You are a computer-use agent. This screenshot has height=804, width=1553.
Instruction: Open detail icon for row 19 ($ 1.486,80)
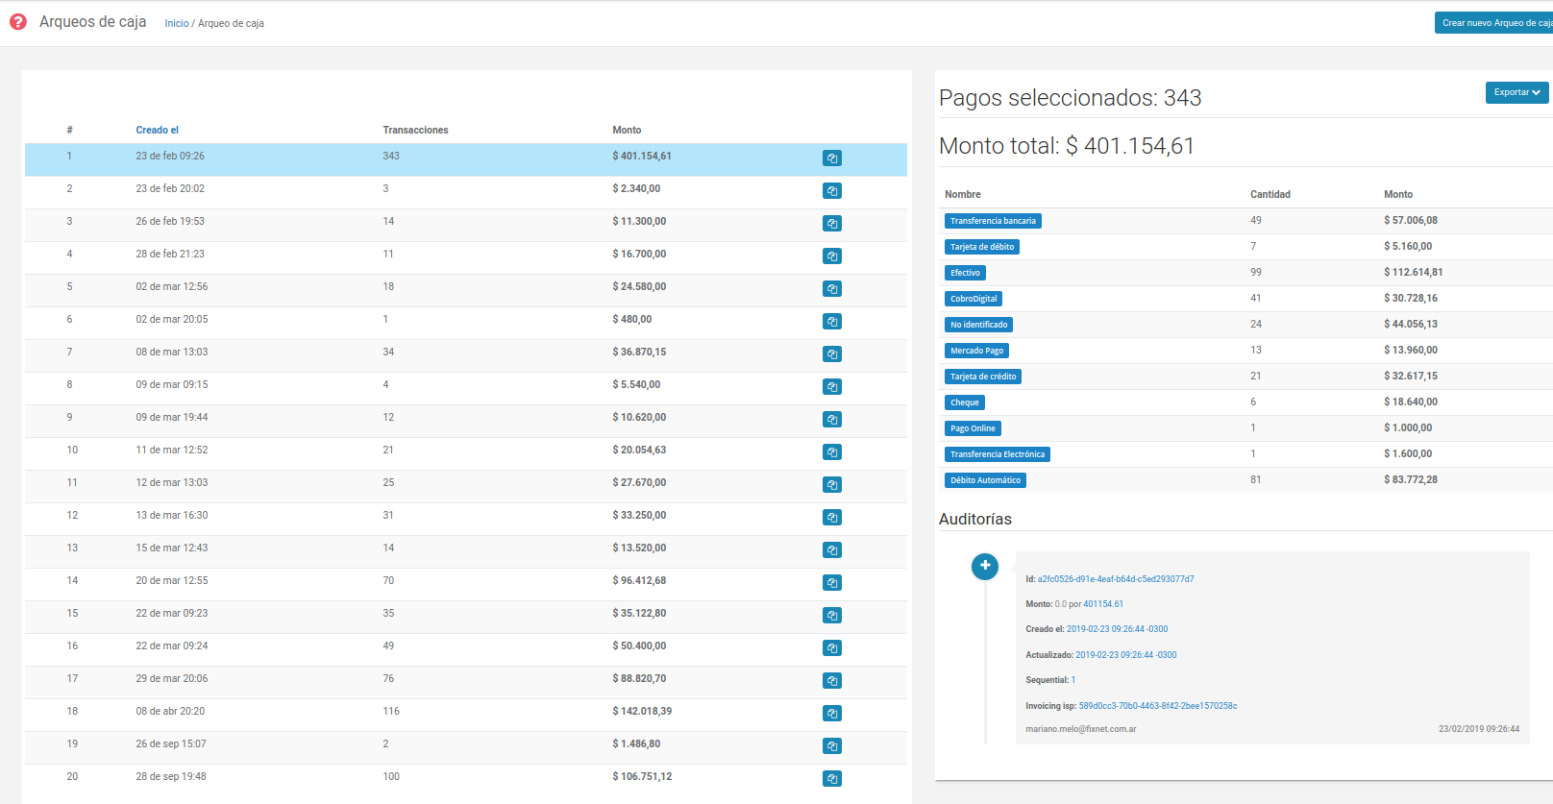pyautogui.click(x=832, y=746)
